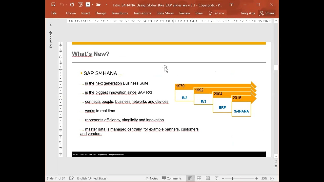Click the horizontal ruler above the slide
This screenshot has width=324, height=182.
[x=169, y=21]
